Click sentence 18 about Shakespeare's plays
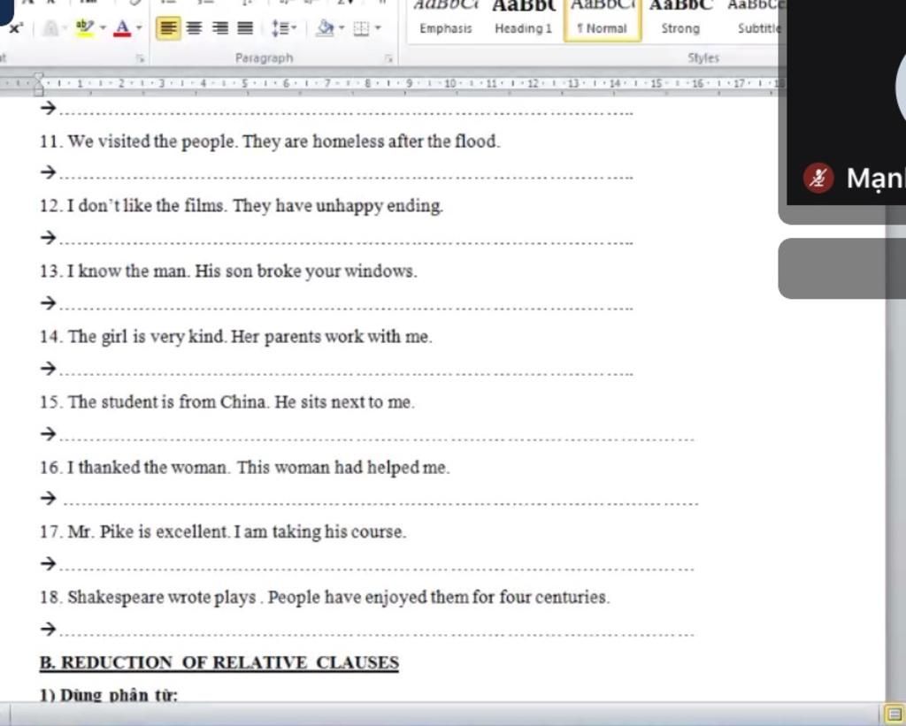 [325, 597]
